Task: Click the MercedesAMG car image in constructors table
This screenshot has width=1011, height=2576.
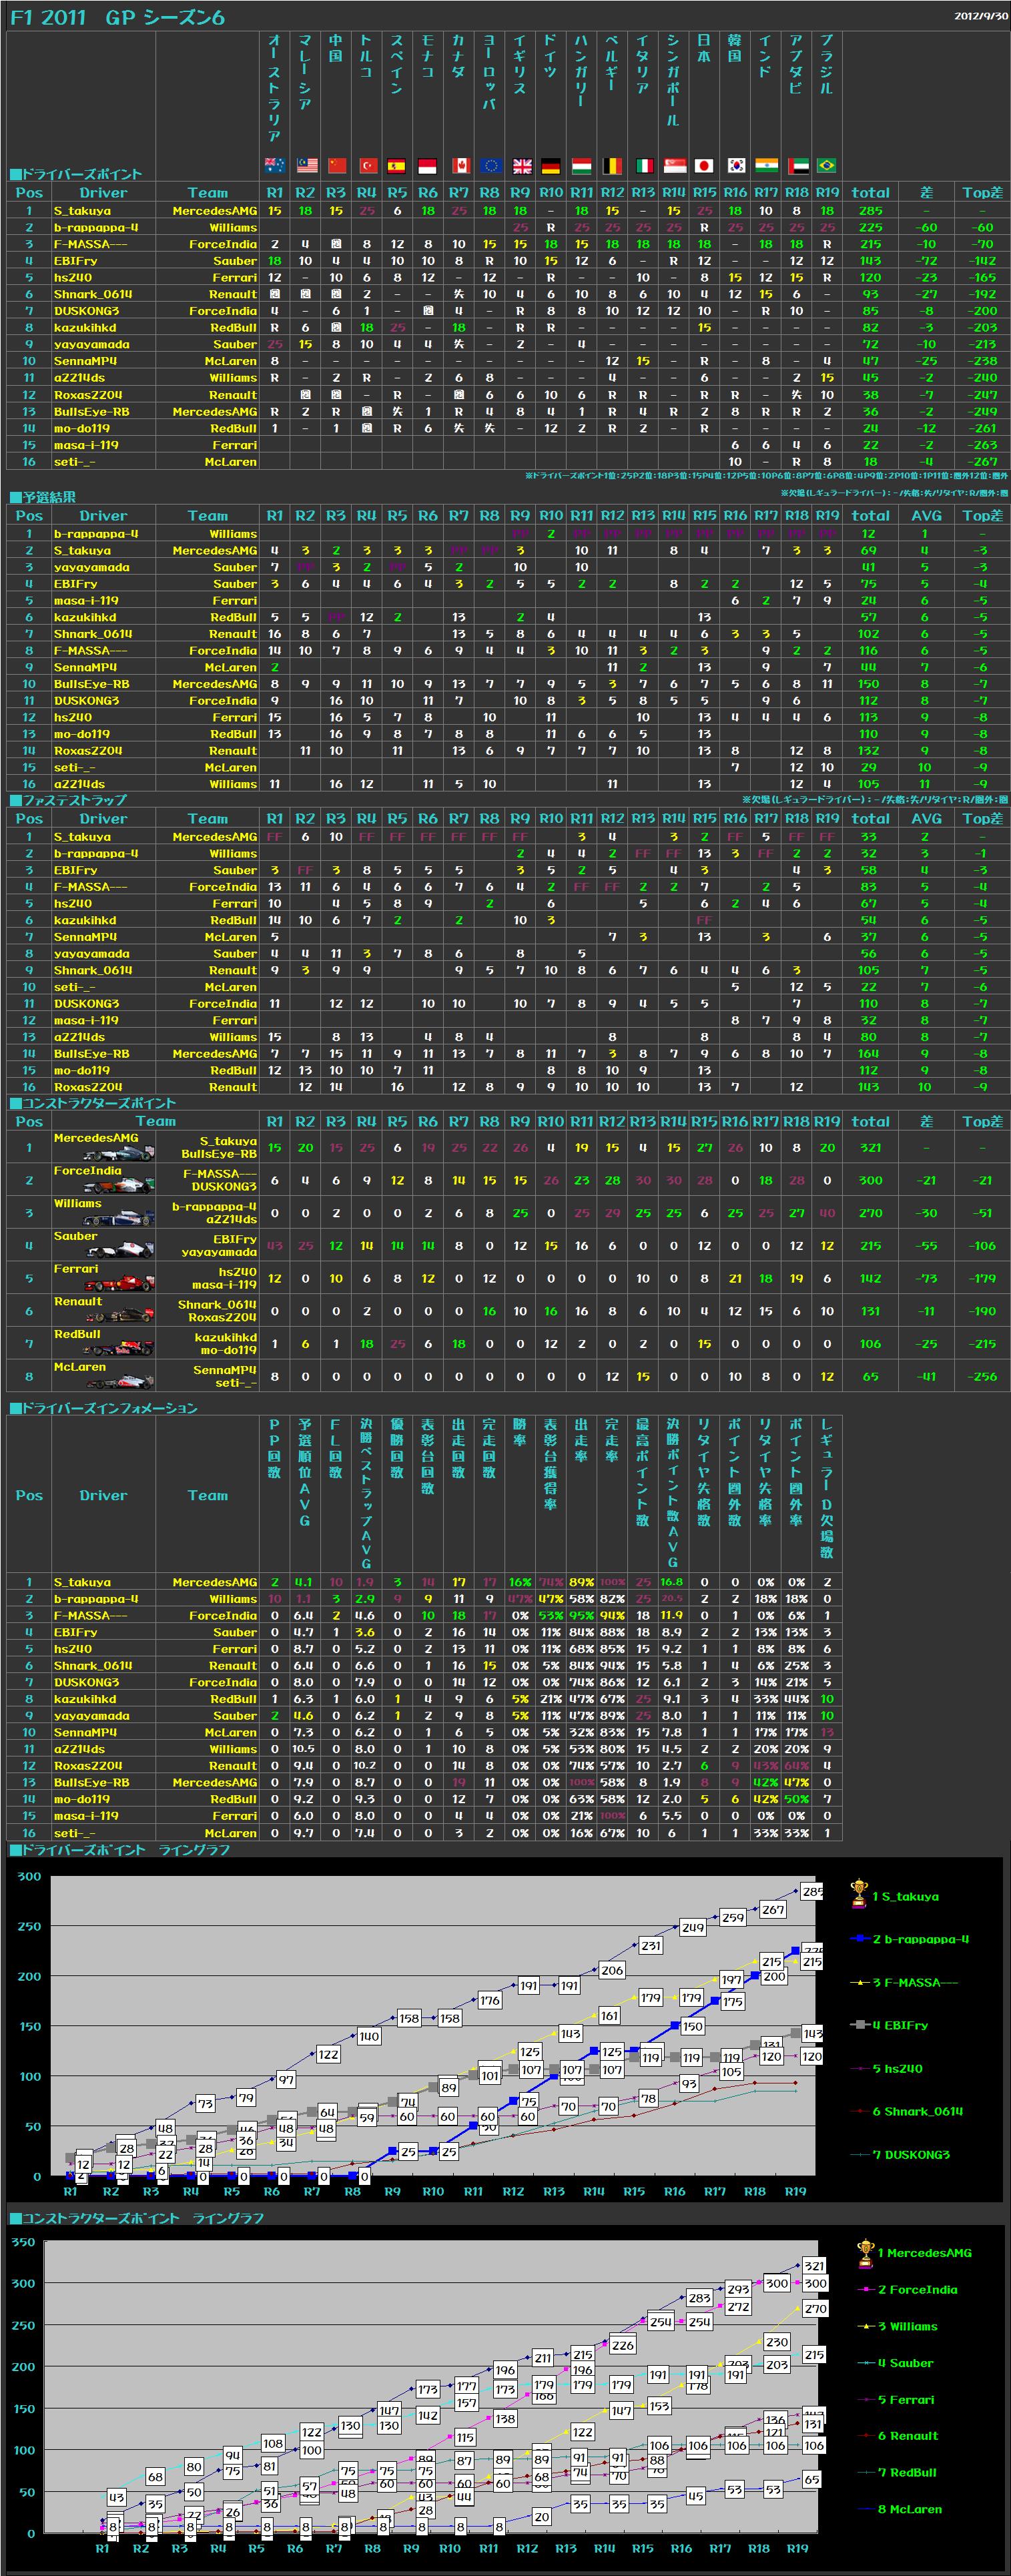Action: point(120,1153)
